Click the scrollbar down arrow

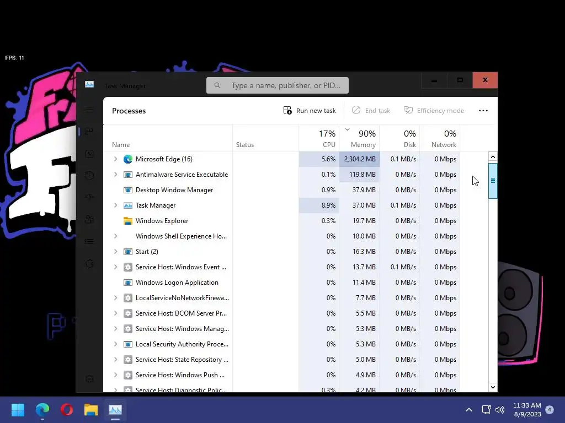[493, 387]
